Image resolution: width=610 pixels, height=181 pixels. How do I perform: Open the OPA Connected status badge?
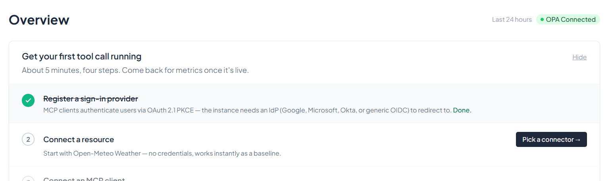568,19
